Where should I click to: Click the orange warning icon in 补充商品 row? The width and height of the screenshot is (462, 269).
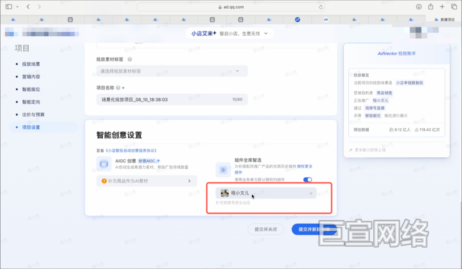pyautogui.click(x=104, y=181)
